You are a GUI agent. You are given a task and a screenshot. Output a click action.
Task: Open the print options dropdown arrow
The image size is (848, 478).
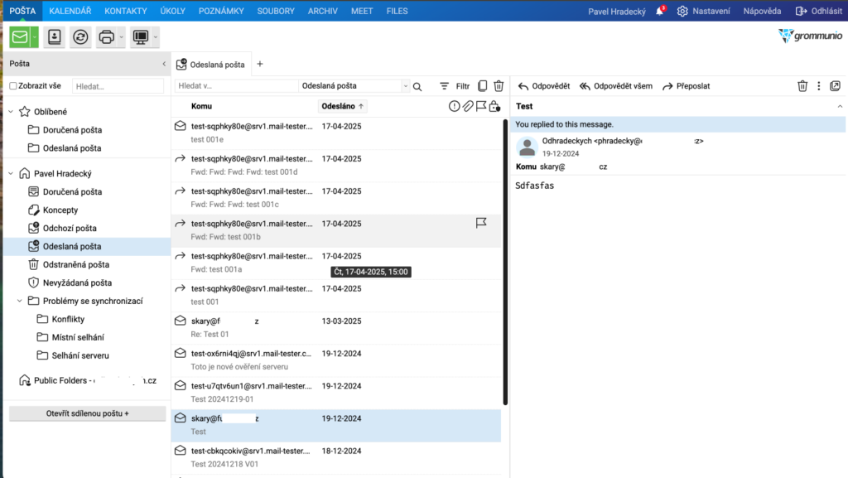coord(121,36)
